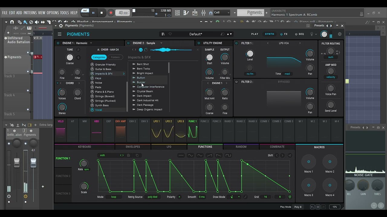Switch to the LFO tab
Image resolution: width=387 pixels, height=217 pixels.
(169, 147)
